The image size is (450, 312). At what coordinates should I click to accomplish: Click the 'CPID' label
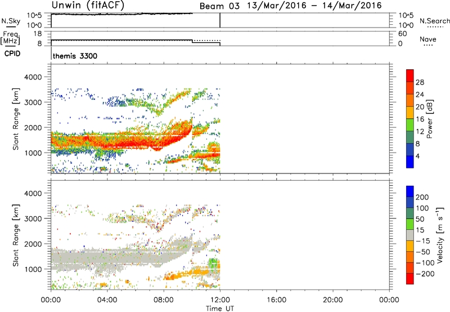(12, 54)
